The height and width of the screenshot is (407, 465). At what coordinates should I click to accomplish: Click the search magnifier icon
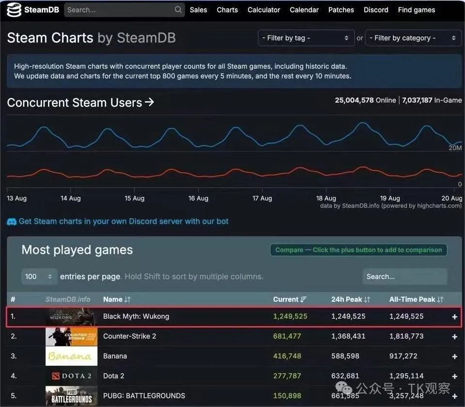[x=178, y=10]
